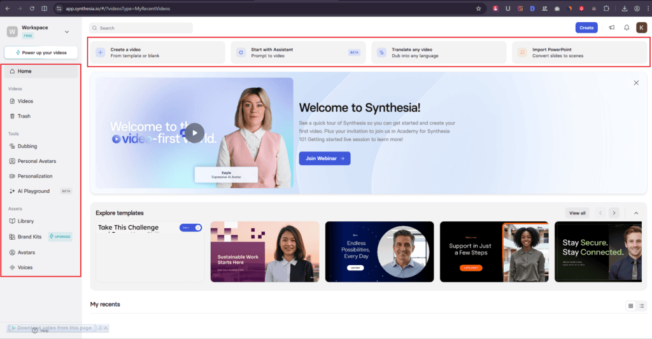Open Stay Secure Stay Connected template
652x339 pixels.
point(598,252)
